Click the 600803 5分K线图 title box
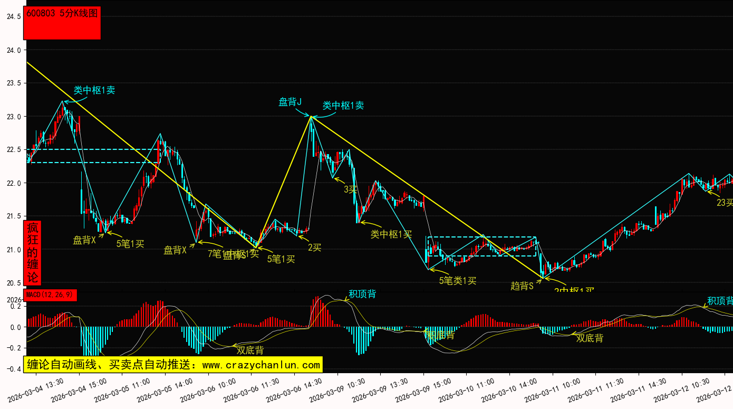Screen dimensions: 733x409 62,23
